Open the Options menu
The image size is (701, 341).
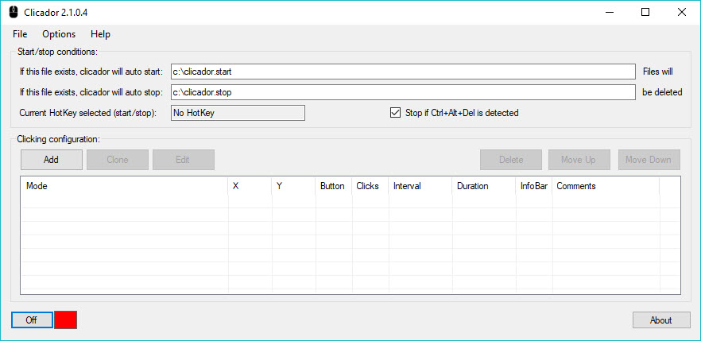(59, 34)
